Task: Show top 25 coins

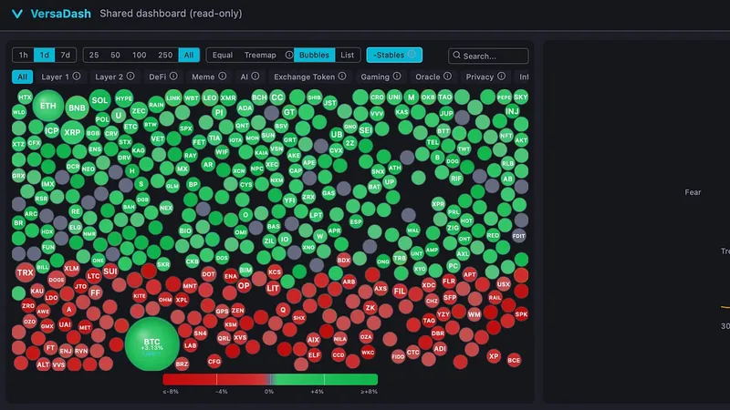Action: click(94, 55)
